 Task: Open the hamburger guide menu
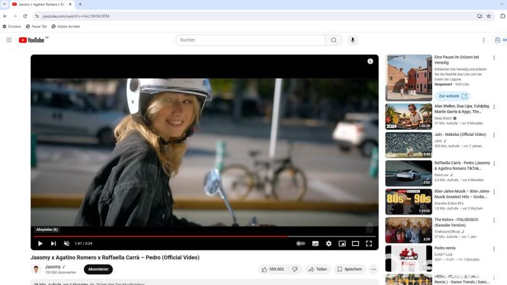point(9,40)
